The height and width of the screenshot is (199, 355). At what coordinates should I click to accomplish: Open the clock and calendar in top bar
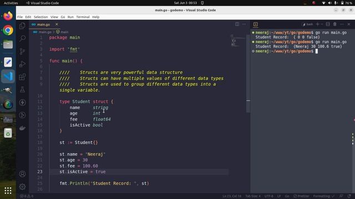(x=185, y=3)
